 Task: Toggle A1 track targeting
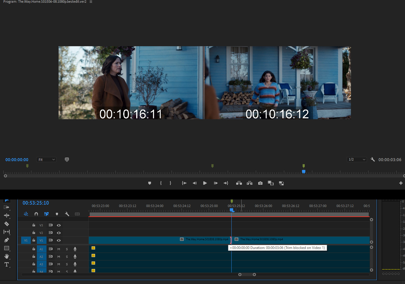pos(41,249)
